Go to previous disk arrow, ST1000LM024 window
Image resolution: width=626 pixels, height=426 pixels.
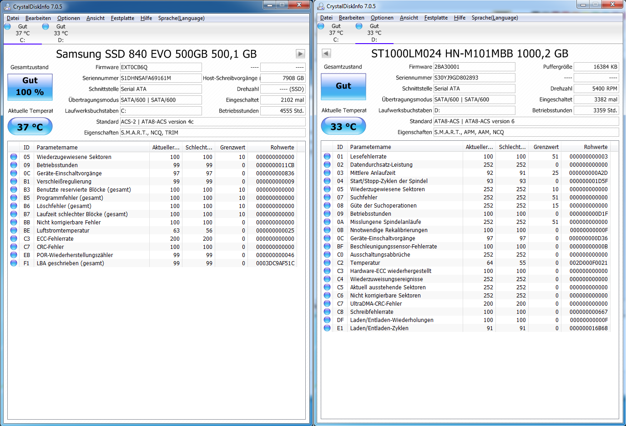(x=326, y=53)
